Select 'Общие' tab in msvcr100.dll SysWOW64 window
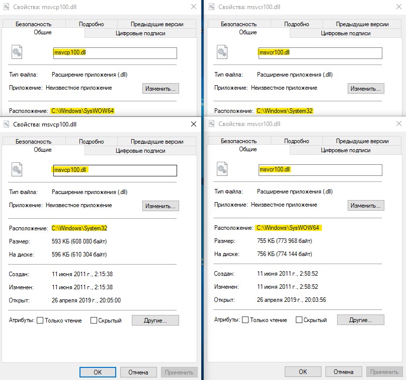 (248, 149)
